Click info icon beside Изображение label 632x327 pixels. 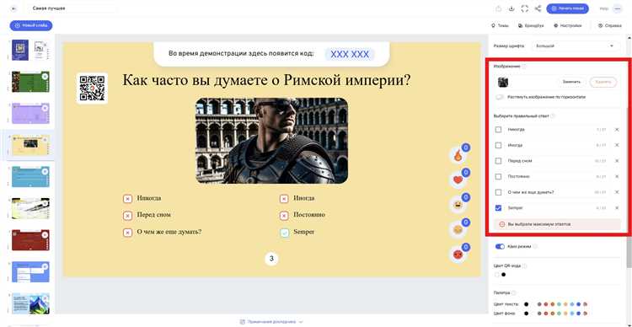524,66
